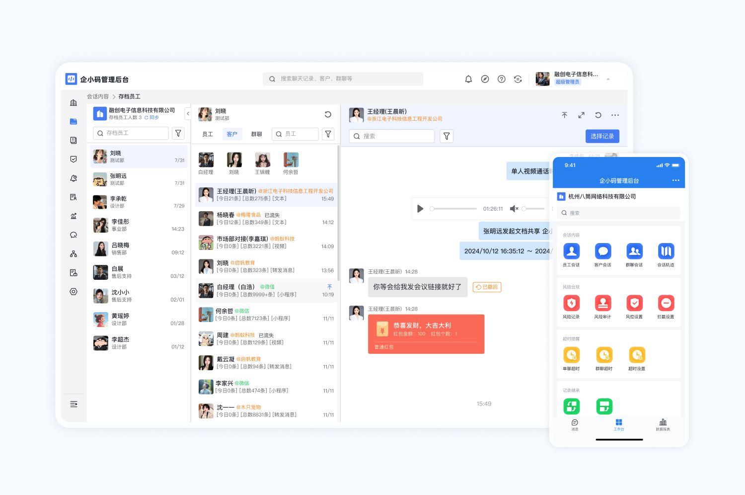Play the audio recording
745x495 pixels.
click(x=420, y=209)
